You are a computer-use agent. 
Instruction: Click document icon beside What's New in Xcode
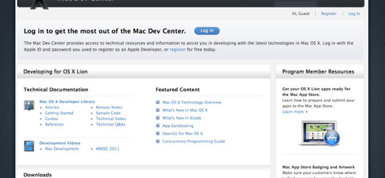pos(158,118)
